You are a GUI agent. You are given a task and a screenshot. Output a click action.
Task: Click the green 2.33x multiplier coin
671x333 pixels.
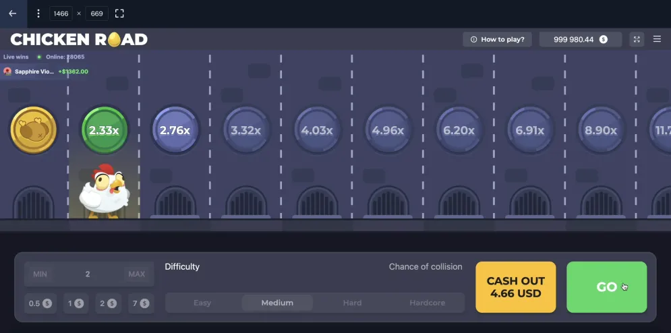click(105, 130)
